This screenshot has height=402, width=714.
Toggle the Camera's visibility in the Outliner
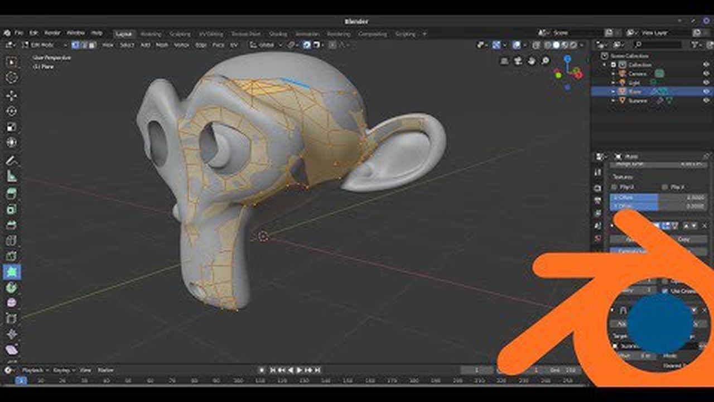click(x=706, y=73)
